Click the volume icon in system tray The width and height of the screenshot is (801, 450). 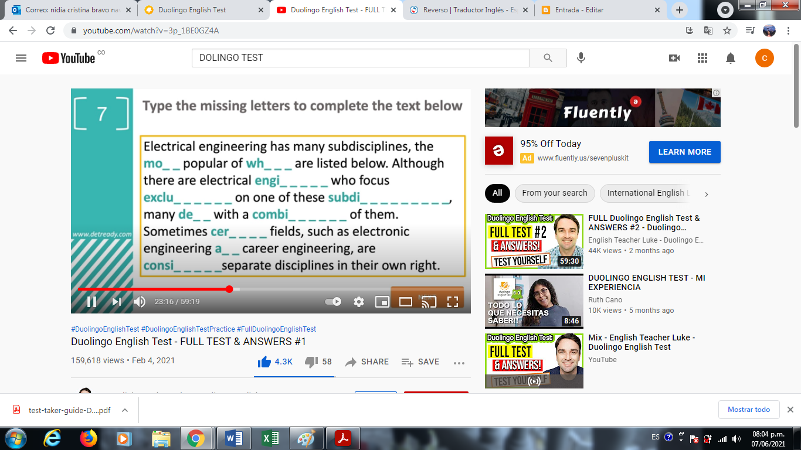735,438
